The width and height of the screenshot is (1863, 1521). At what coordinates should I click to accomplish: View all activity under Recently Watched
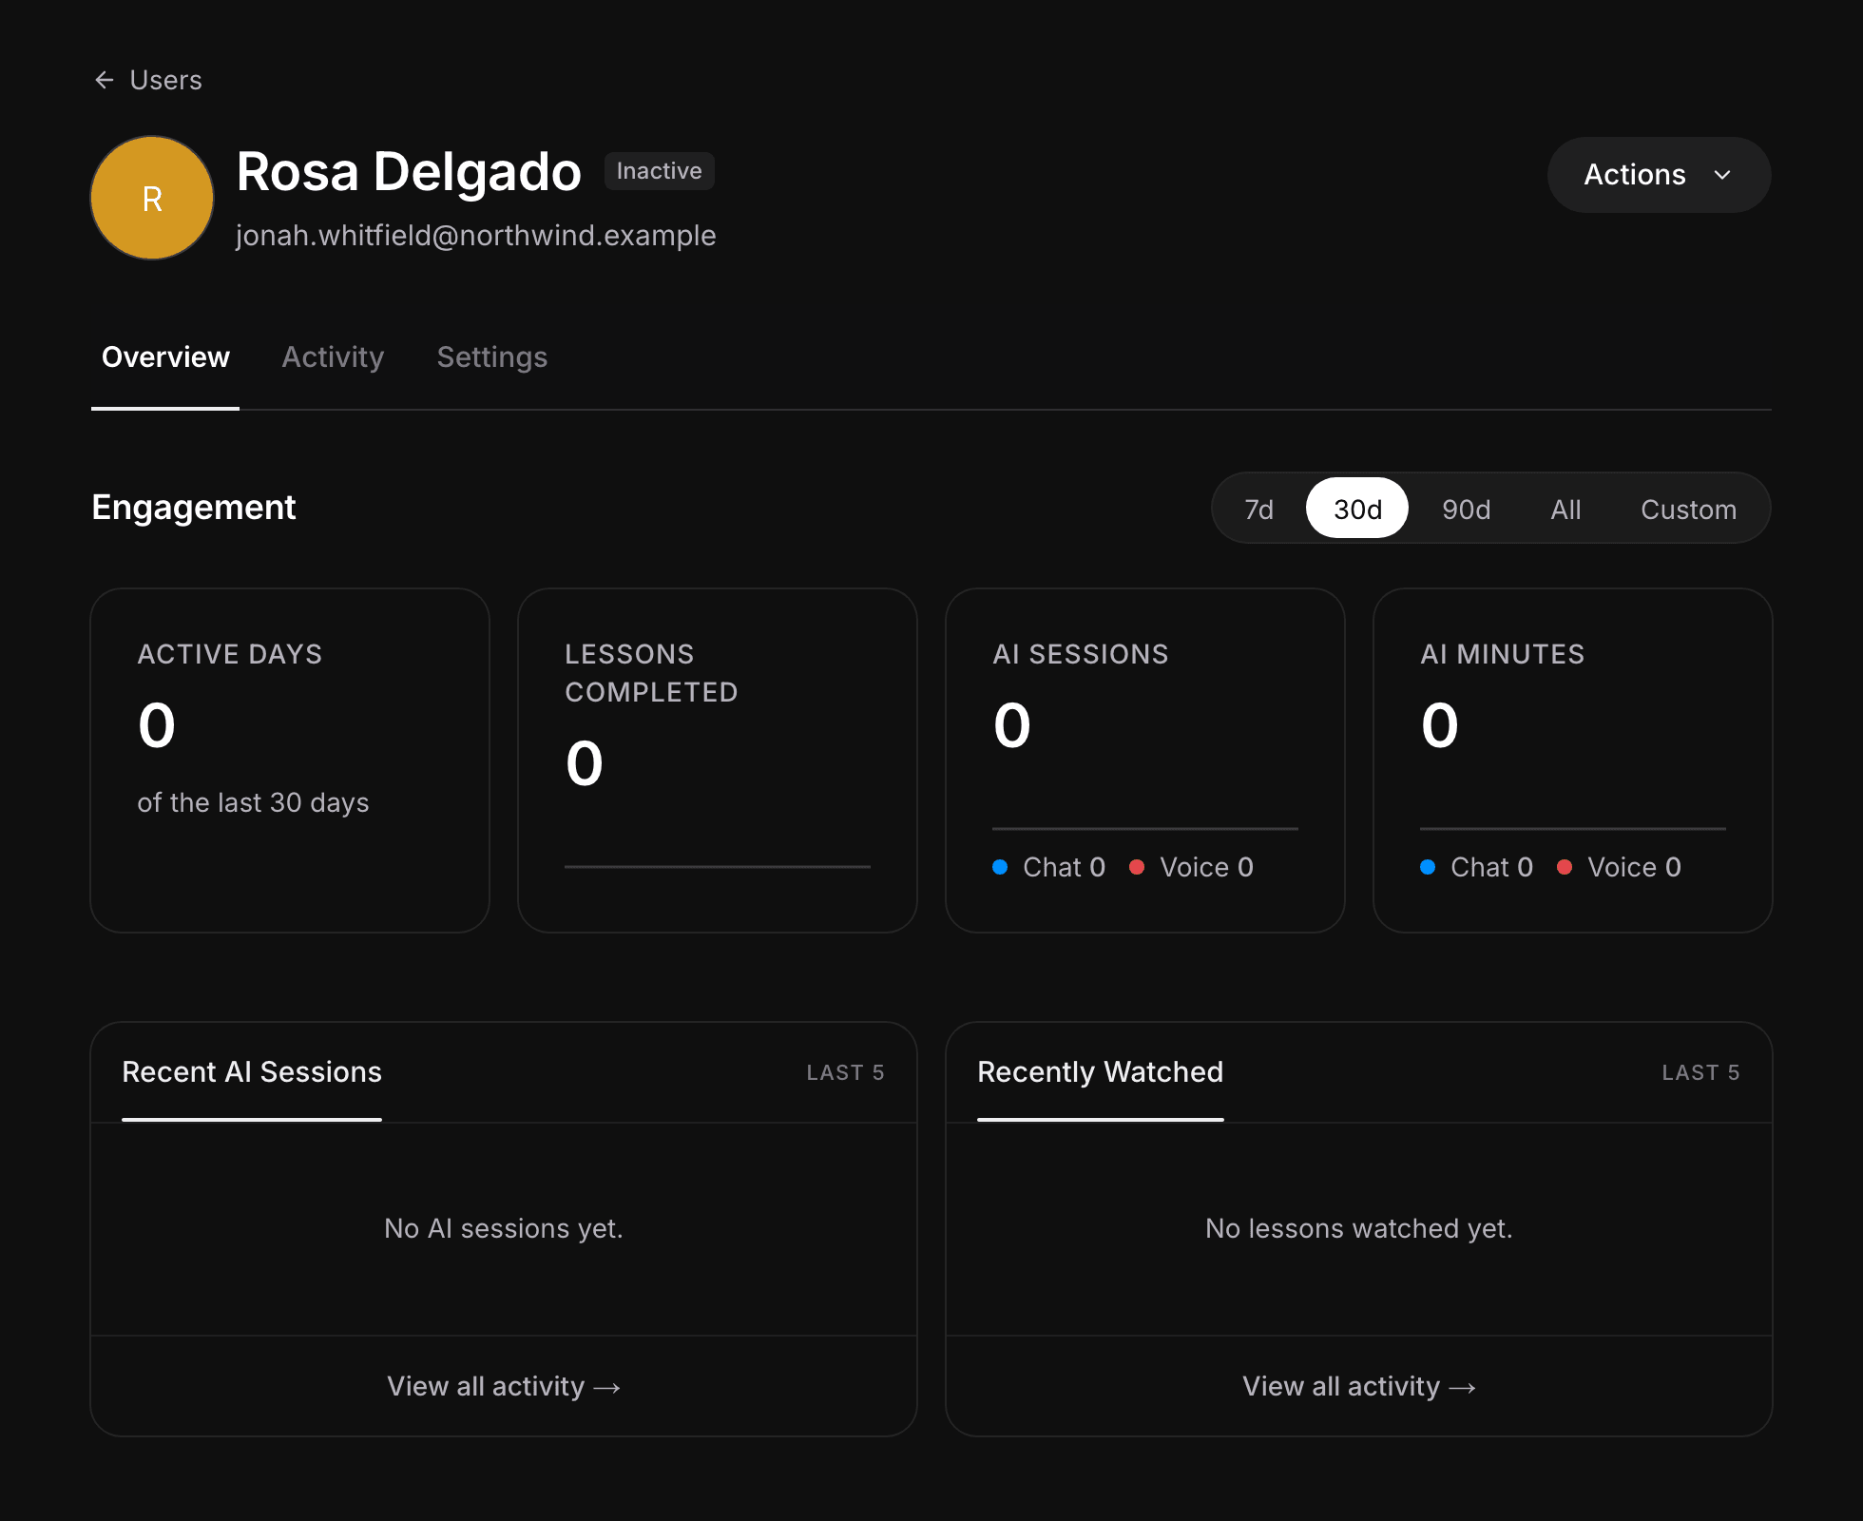click(1359, 1386)
